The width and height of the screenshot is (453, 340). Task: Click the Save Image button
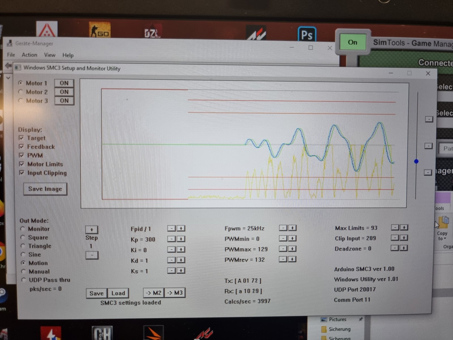pos(45,189)
